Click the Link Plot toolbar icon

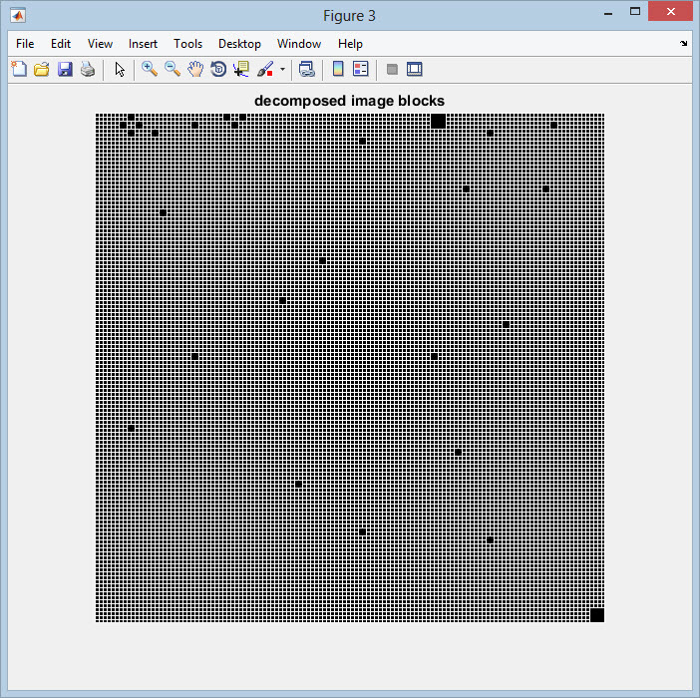click(x=307, y=69)
